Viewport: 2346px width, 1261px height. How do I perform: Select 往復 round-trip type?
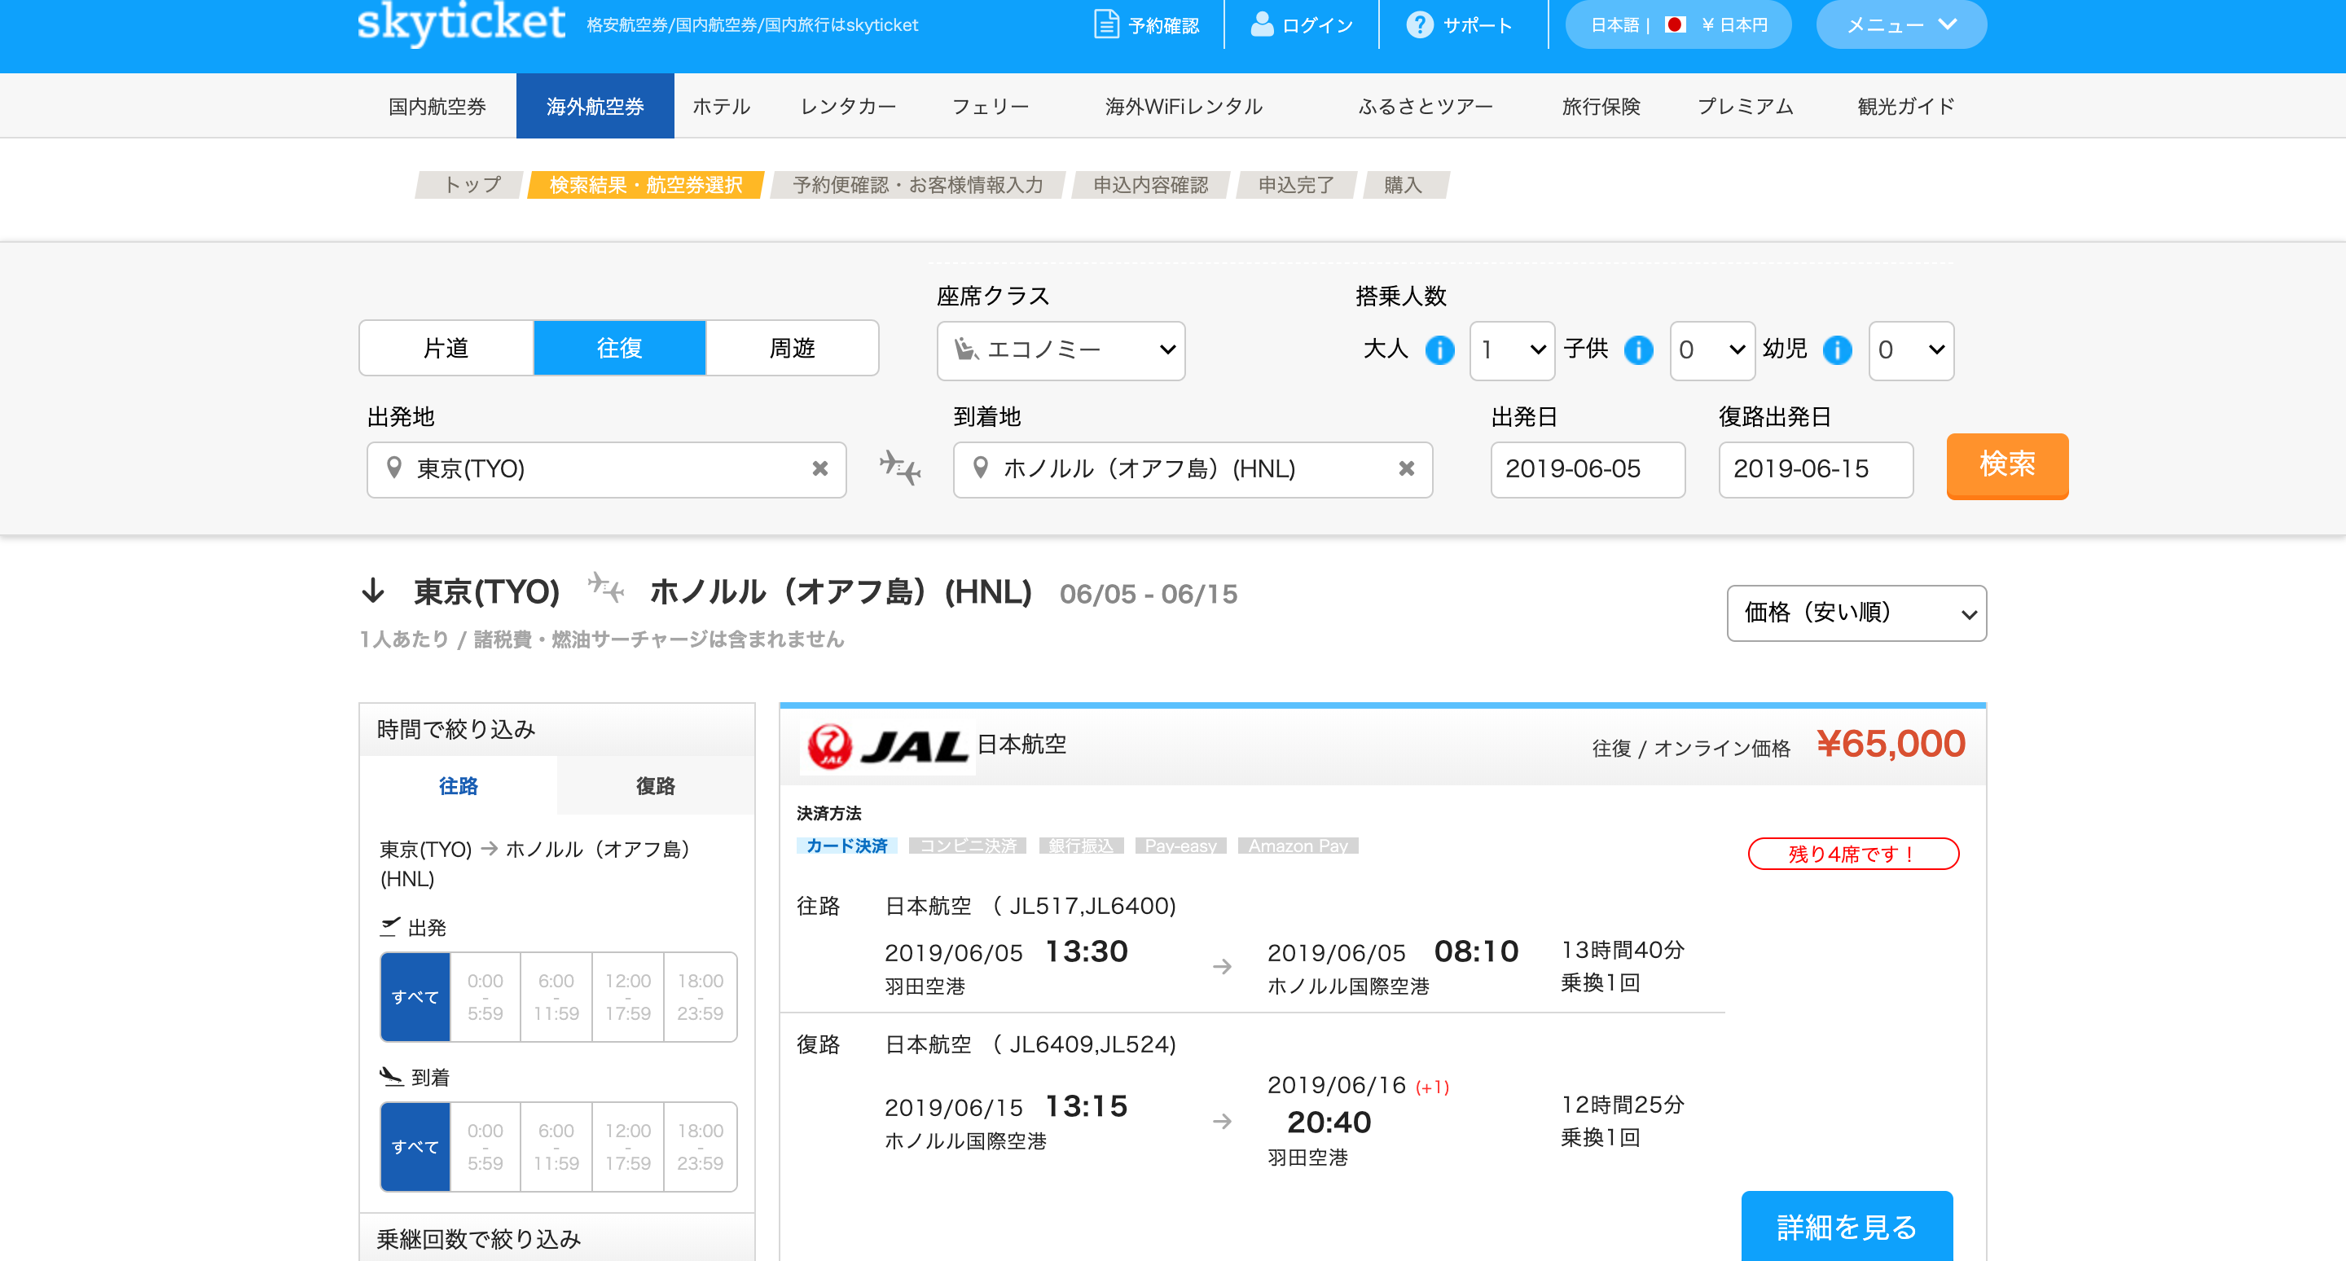click(619, 348)
